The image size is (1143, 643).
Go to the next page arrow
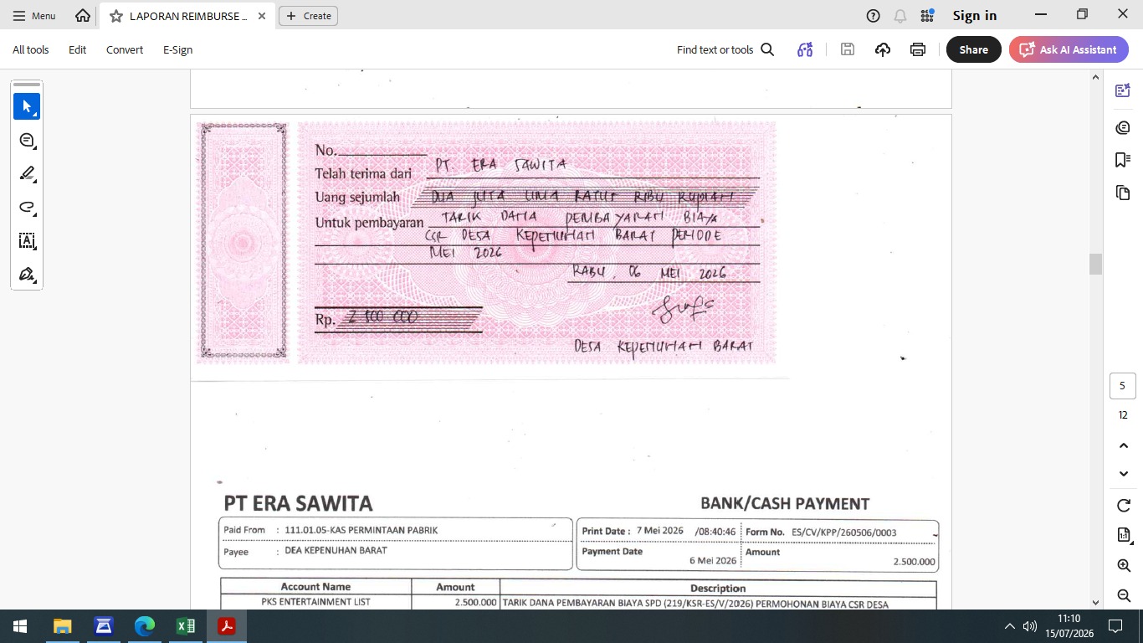(x=1124, y=474)
